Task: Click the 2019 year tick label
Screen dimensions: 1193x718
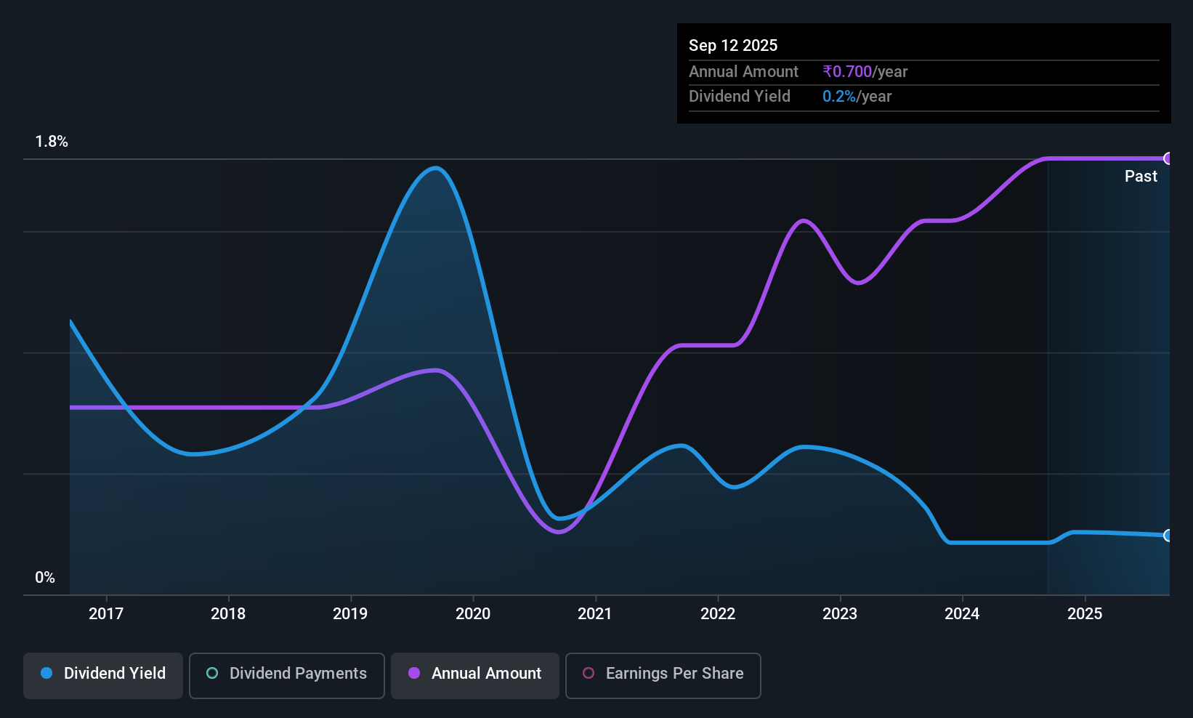Action: pyautogui.click(x=350, y=614)
